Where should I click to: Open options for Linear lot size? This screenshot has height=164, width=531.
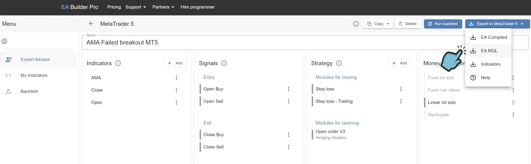click(513, 102)
